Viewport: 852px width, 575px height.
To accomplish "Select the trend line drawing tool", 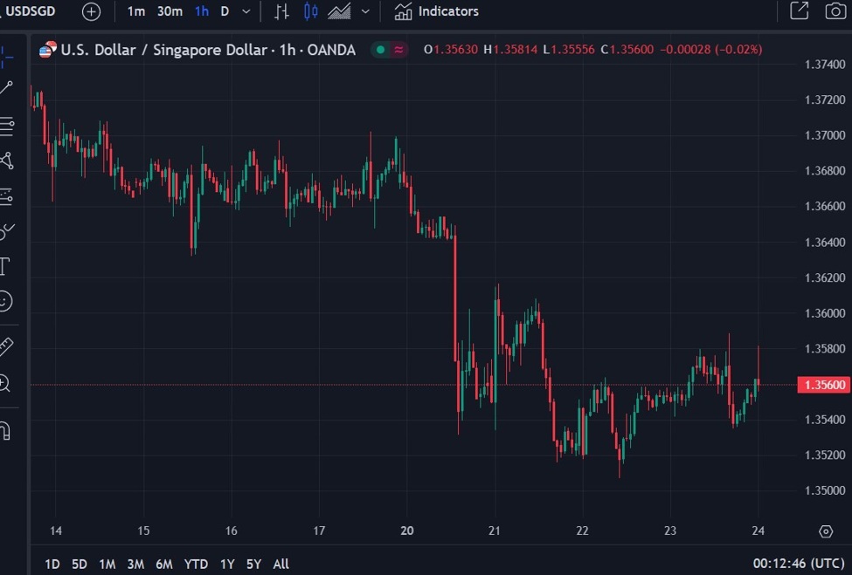I will 9,87.
